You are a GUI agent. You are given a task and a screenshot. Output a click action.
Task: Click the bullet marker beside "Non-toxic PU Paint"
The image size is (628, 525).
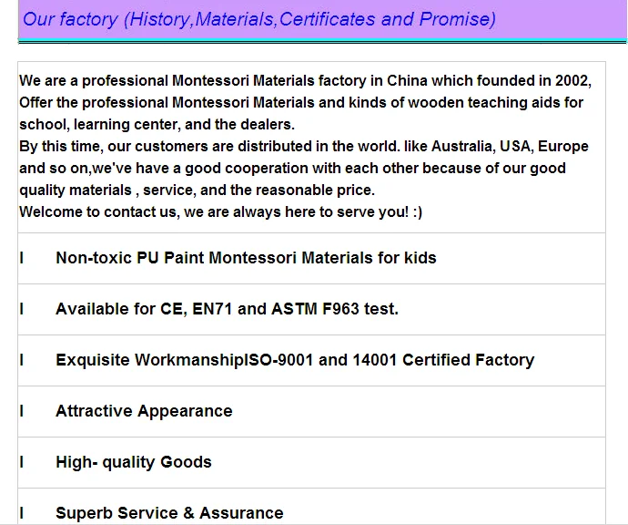(x=22, y=258)
